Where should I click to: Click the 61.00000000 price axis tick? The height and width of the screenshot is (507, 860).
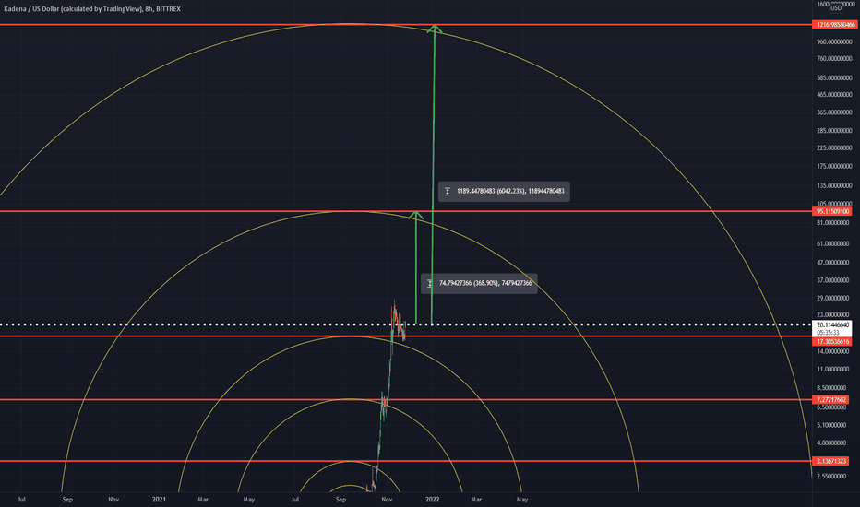point(832,243)
